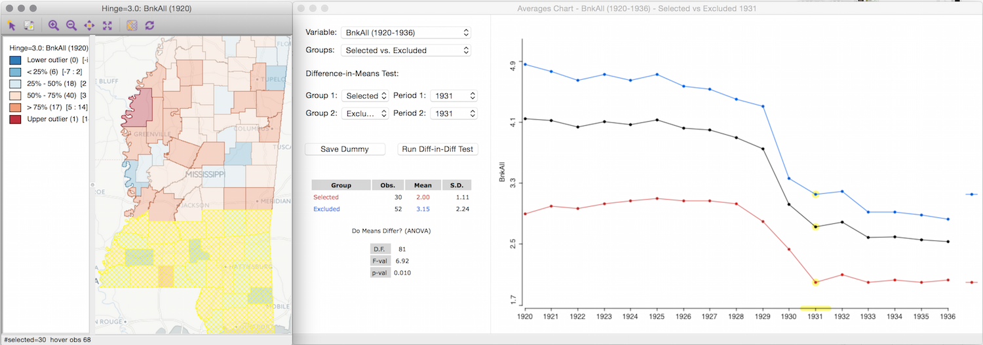The height and width of the screenshot is (345, 983).
Task: Open the Variable BnkAll (1920-1936) dropdown
Action: pyautogui.click(x=406, y=32)
